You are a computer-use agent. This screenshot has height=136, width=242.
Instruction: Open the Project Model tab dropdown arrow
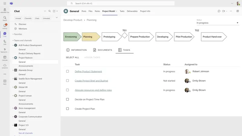point(116,11)
